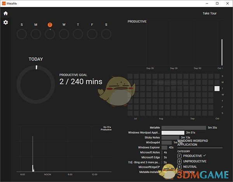Click the '2m 51s Productive' timeline label
Image resolution: width=233 pixels, height=182 pixels.
pyautogui.click(x=106, y=128)
